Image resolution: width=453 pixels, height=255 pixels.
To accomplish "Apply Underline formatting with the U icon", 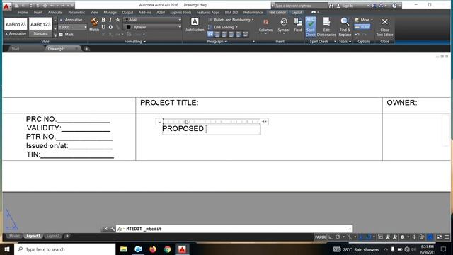I will coord(103,27).
